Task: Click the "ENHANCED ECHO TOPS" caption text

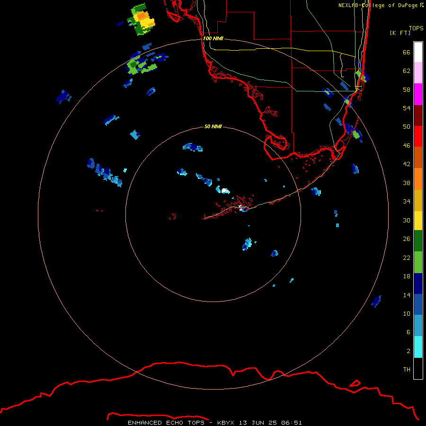Action: (x=166, y=423)
